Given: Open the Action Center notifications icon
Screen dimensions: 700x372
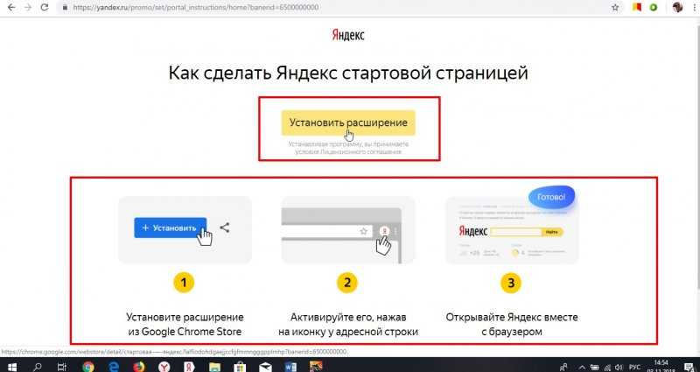Looking at the screenshot, I should (688, 367).
